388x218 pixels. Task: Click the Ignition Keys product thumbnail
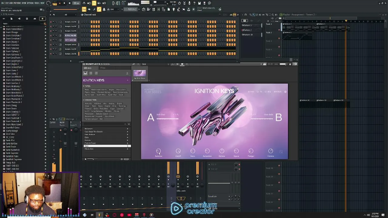pyautogui.click(x=139, y=74)
